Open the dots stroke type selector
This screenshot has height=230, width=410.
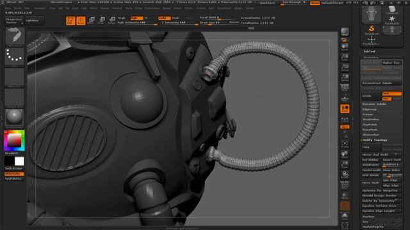(15, 57)
